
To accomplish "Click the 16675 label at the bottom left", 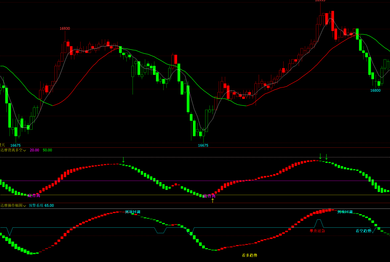I will point(15,145).
